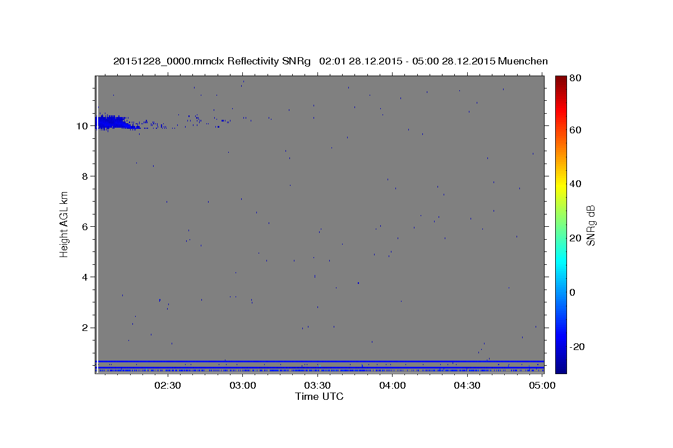Click the 03:00 time tick label
This screenshot has height=448, width=673.
(x=243, y=385)
